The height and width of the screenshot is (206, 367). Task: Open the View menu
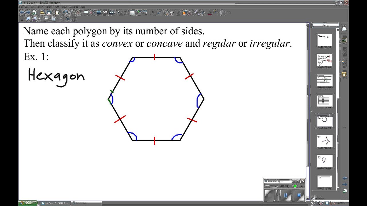[x=33, y=7]
